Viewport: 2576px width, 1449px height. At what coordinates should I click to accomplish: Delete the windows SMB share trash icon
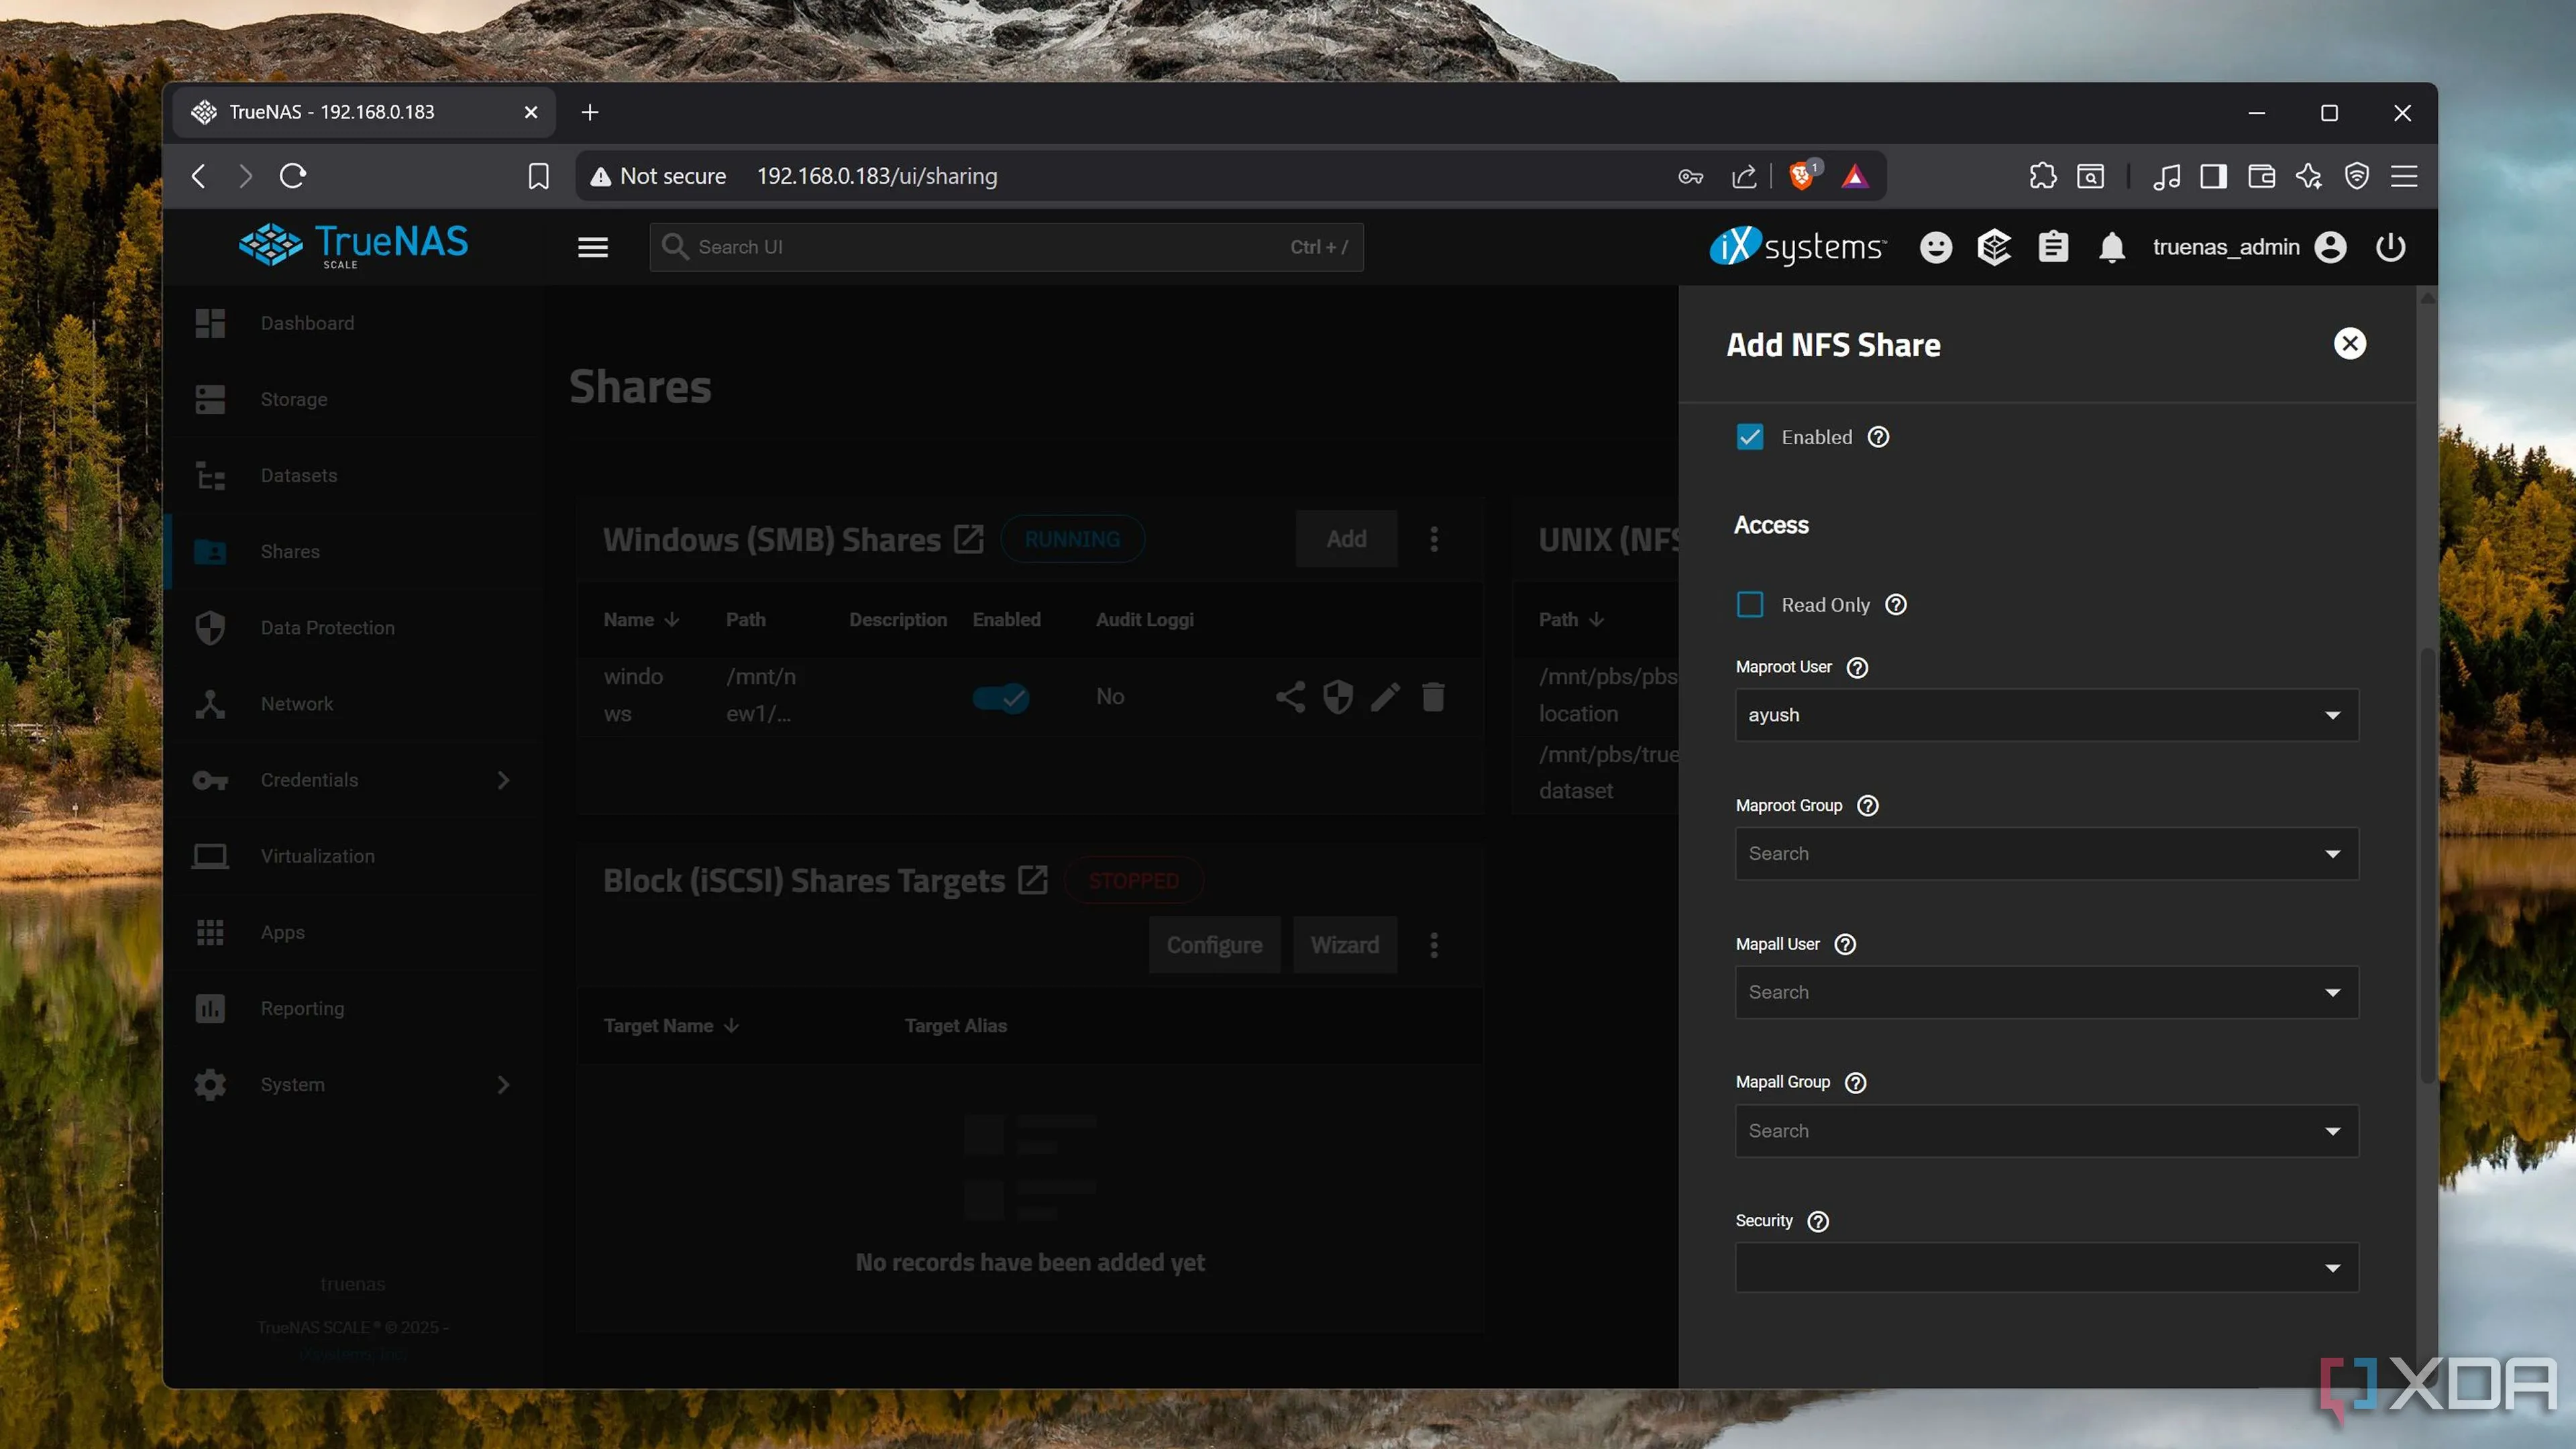point(1433,697)
